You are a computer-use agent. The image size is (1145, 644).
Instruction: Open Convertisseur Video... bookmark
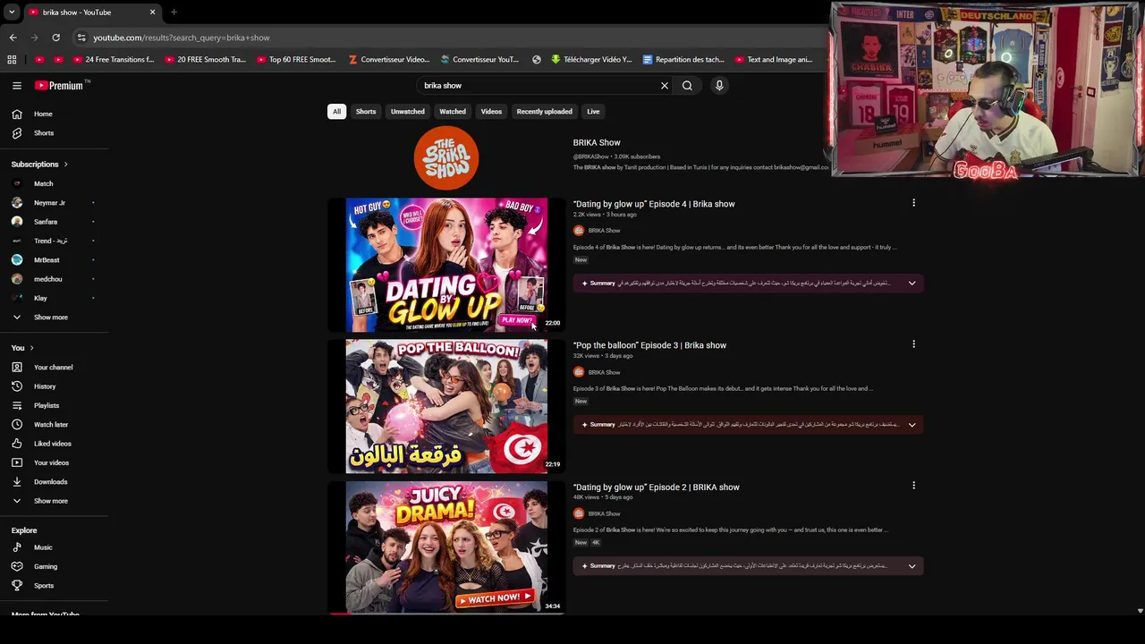coord(389,60)
